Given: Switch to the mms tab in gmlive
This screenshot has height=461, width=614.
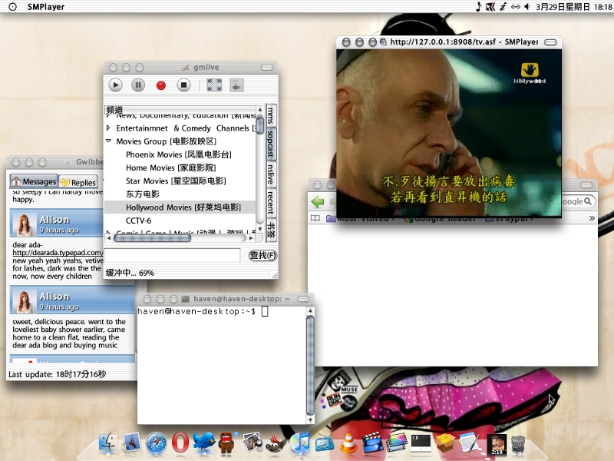Looking at the screenshot, I should coord(271,116).
